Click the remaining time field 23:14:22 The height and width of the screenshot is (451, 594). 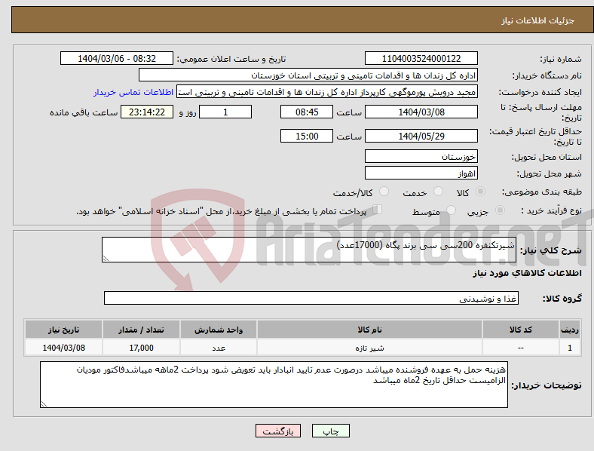[x=147, y=112]
